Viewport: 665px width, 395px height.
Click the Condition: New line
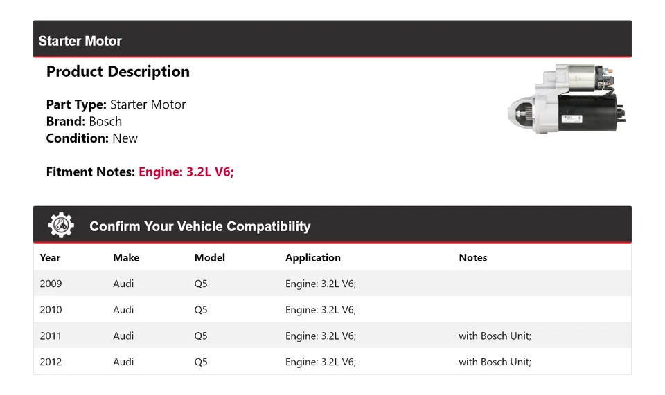point(91,138)
